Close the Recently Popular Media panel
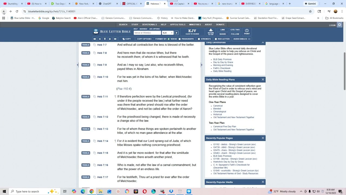The height and width of the screenshot is (195, 346). coord(263,182)
